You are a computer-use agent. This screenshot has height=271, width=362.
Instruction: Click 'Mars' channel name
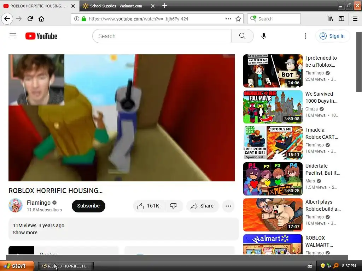(x=310, y=181)
